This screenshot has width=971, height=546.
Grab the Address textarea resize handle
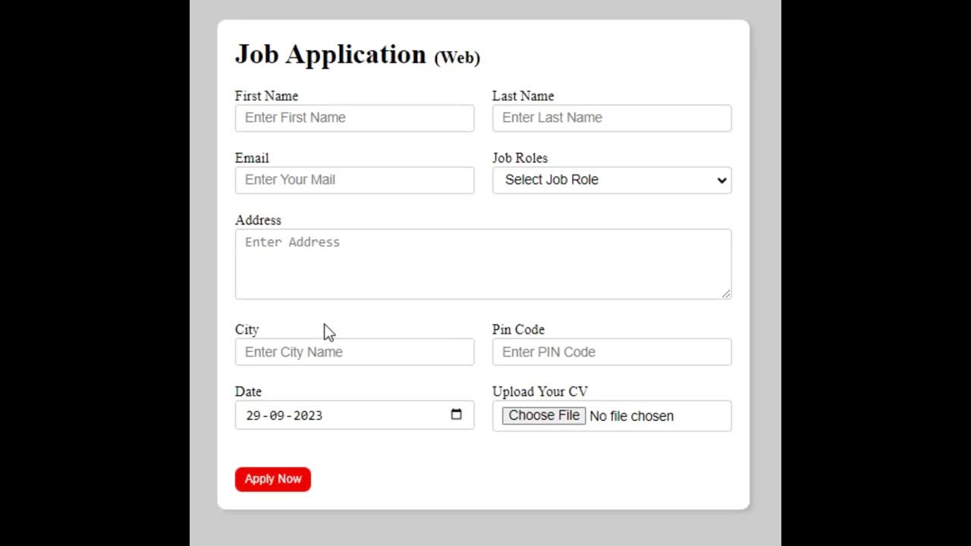click(x=727, y=294)
